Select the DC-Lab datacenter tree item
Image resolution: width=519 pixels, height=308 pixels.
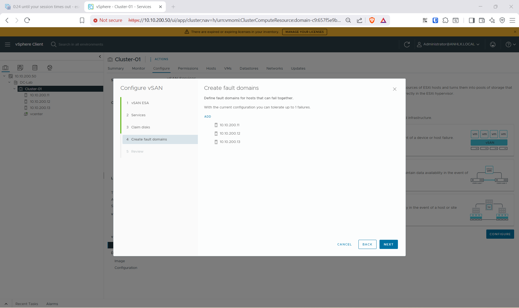point(26,82)
